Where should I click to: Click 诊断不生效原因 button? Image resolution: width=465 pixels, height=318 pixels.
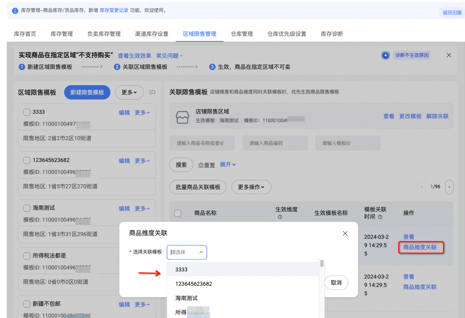tap(412, 55)
